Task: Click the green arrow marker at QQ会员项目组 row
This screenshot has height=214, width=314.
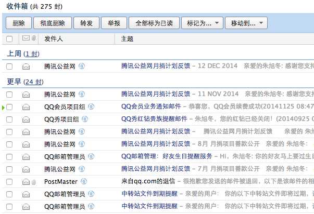Action: [3, 108]
